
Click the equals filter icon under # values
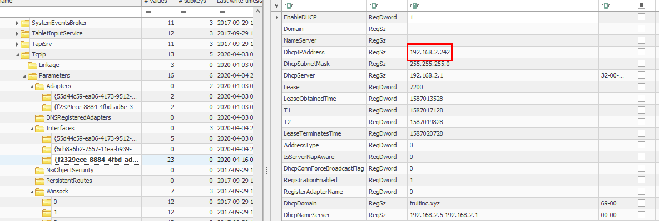pos(148,12)
